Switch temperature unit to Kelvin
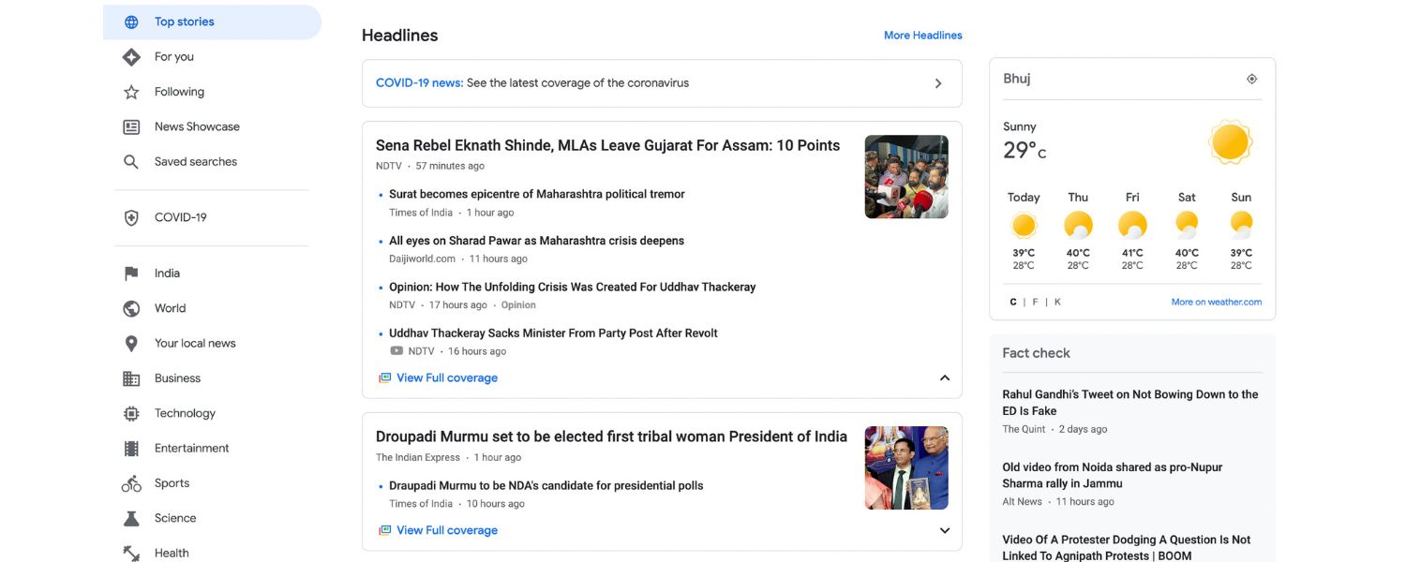This screenshot has width=1406, height=562. click(x=1058, y=303)
